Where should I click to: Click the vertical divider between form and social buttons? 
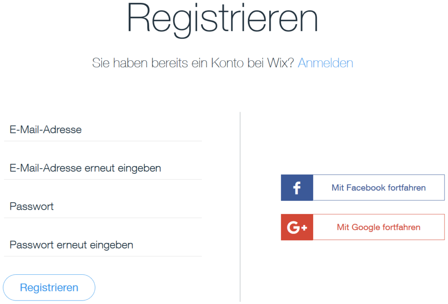tap(240, 205)
